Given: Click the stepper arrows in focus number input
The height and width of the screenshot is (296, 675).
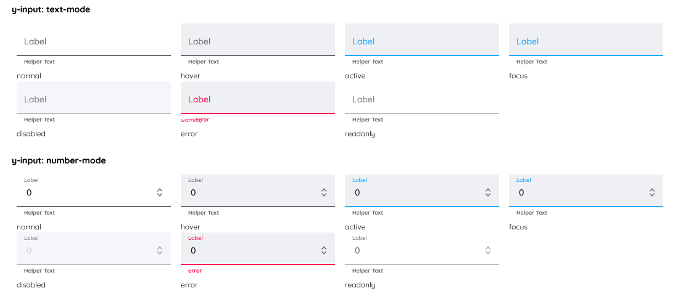Looking at the screenshot, I should (652, 192).
